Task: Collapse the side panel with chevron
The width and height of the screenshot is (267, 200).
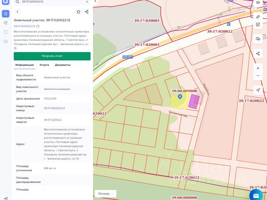Action: (96, 1)
